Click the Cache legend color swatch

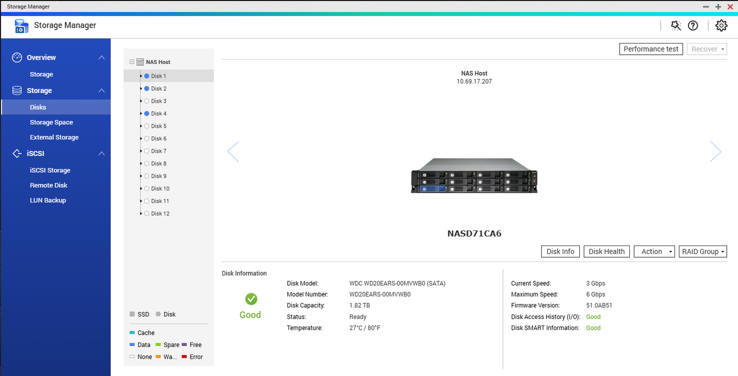(x=132, y=333)
